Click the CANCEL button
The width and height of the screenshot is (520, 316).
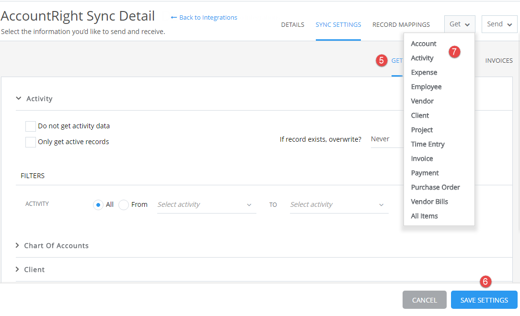tap(425, 300)
